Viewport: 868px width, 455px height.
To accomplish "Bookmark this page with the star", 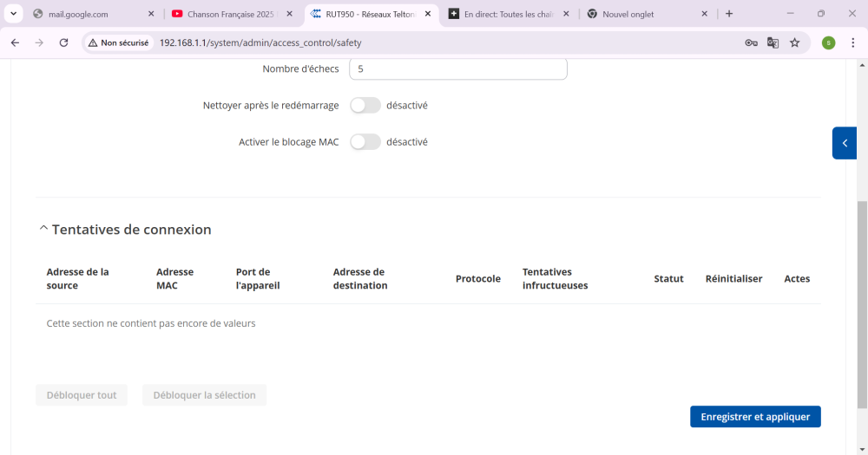I will [794, 42].
